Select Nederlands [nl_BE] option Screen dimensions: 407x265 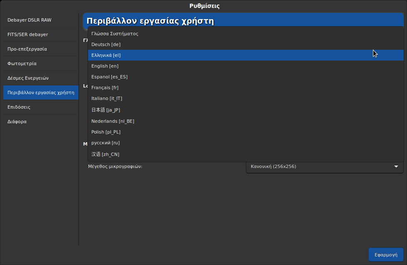pyautogui.click(x=113, y=121)
